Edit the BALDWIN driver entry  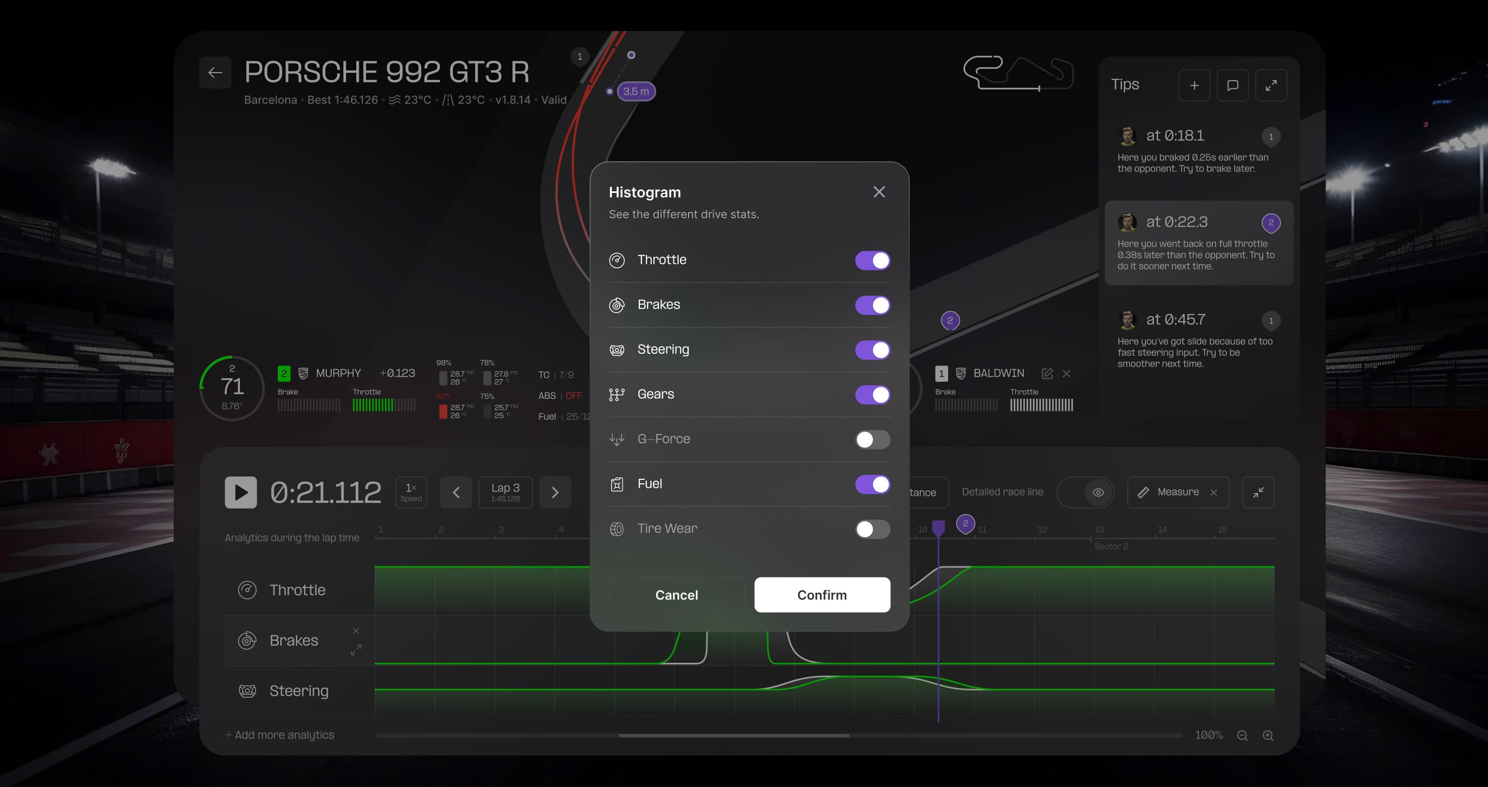pyautogui.click(x=1047, y=373)
